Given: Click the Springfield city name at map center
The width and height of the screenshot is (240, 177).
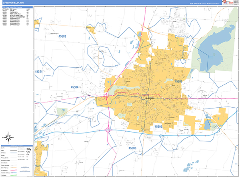Looking at the screenshot, I should [148, 97].
